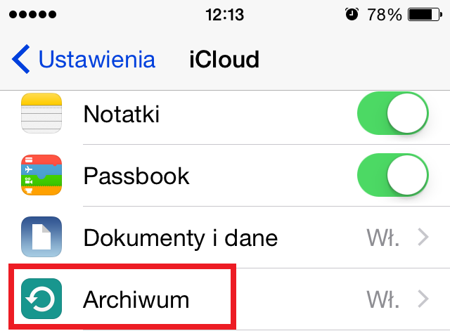Screen dimensions: 450x331
Task: Turn off the Passbook sync switch
Action: pos(393,175)
